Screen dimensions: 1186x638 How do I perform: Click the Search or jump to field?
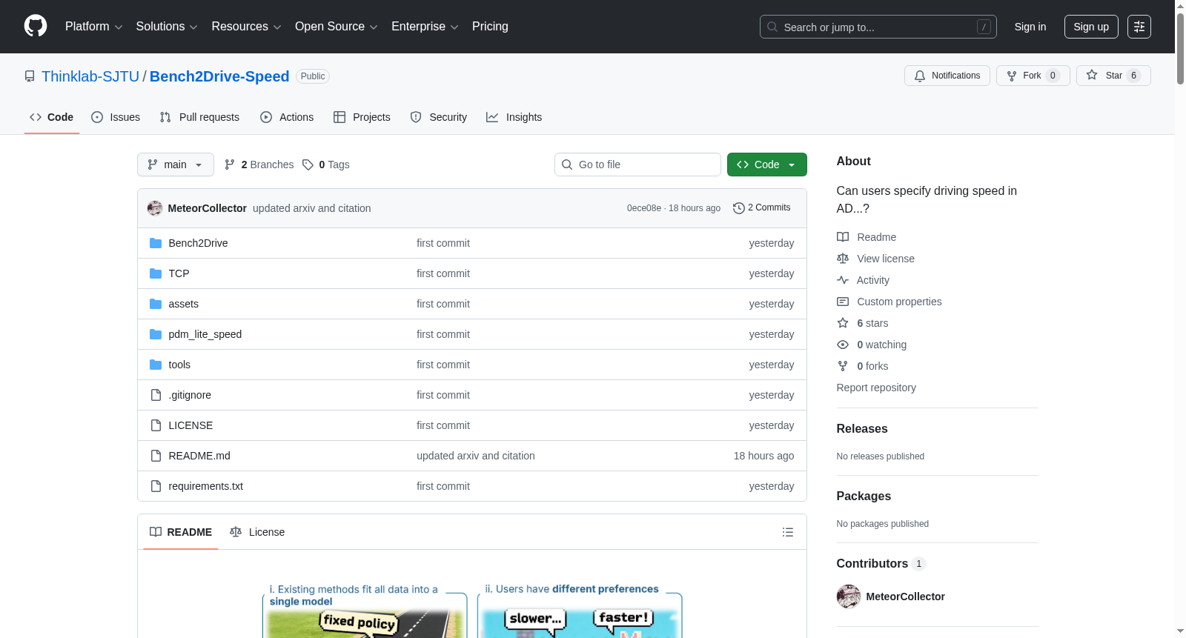point(878,27)
